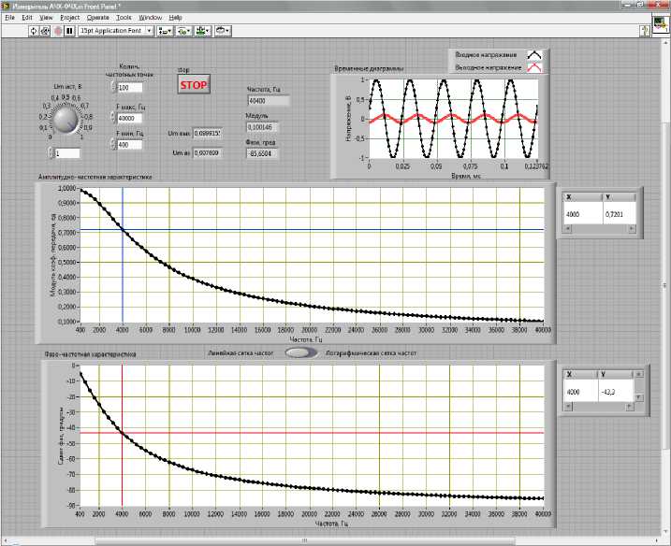The image size is (671, 546).
Task: Click the red output voltage legend icon
Action: (x=533, y=68)
